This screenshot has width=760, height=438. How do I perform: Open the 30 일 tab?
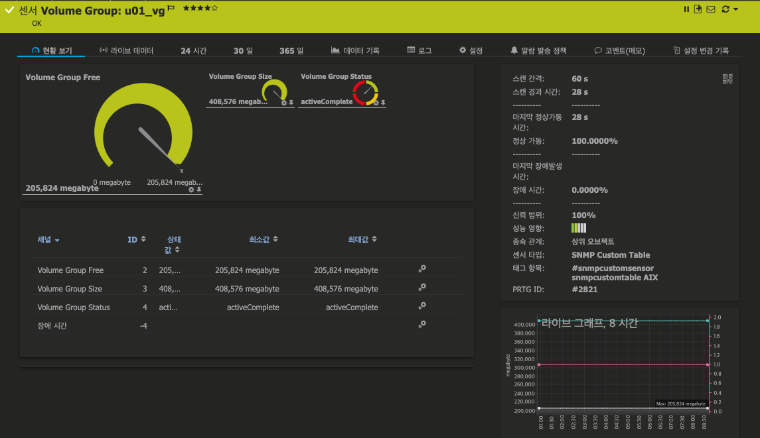coord(243,50)
